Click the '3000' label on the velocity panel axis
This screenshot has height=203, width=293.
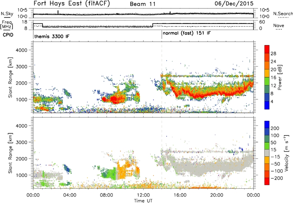21,142
